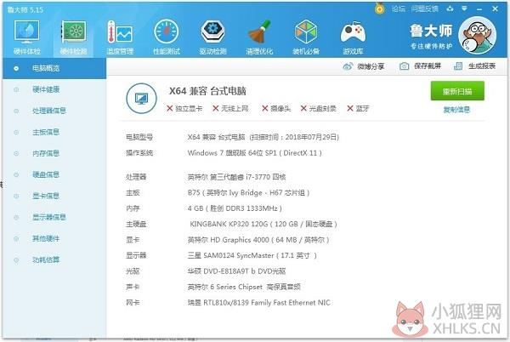Image resolution: width=510 pixels, height=342 pixels.
Task: Click 保存截屏 save screenshot
Action: (420, 66)
